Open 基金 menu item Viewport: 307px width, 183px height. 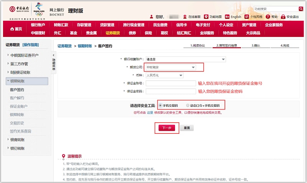[74, 33]
